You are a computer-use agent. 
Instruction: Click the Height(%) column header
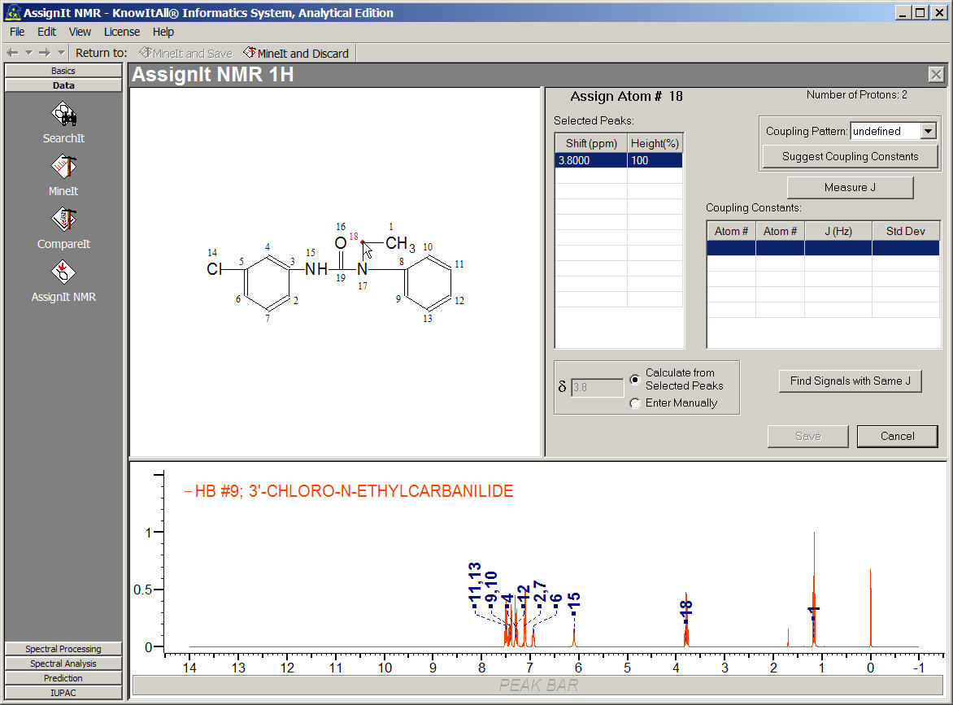coord(655,143)
